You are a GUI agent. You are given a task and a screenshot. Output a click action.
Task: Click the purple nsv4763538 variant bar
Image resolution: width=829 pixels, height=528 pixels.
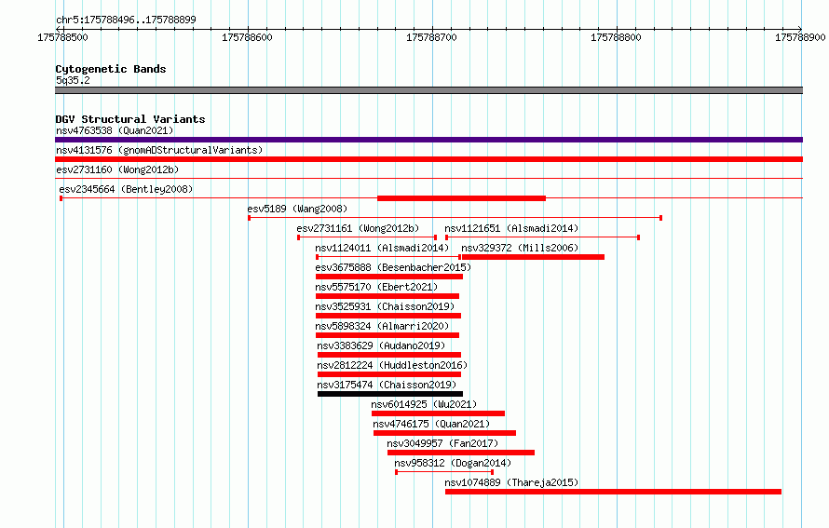(428, 140)
